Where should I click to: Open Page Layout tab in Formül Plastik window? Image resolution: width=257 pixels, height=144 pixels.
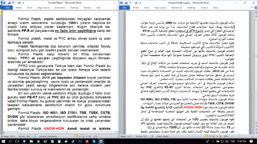(43, 8)
